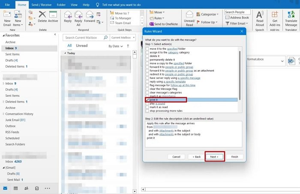Check 'move a copy to the specified folder'
This screenshot has height=194, width=300.
pyautogui.click(x=147, y=63)
